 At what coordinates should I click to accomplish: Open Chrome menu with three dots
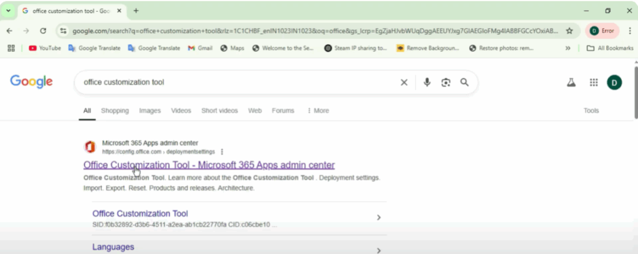coord(629,31)
